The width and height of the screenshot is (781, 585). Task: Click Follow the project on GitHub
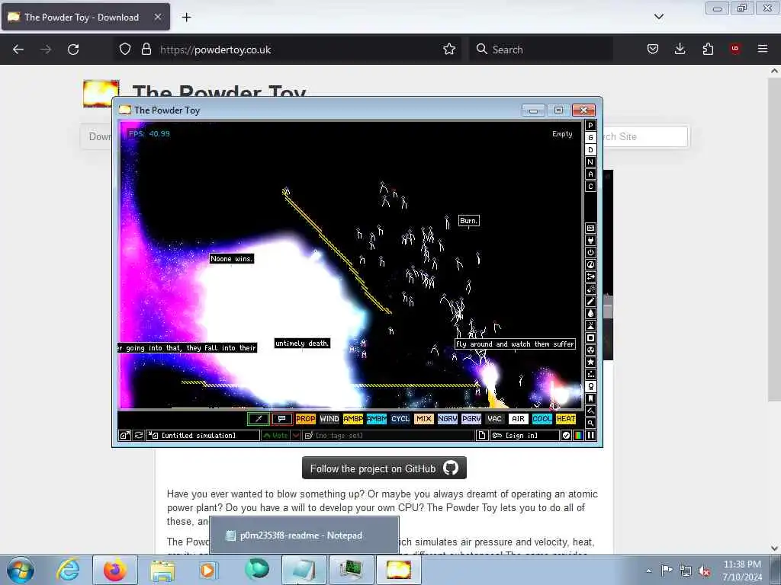384,468
